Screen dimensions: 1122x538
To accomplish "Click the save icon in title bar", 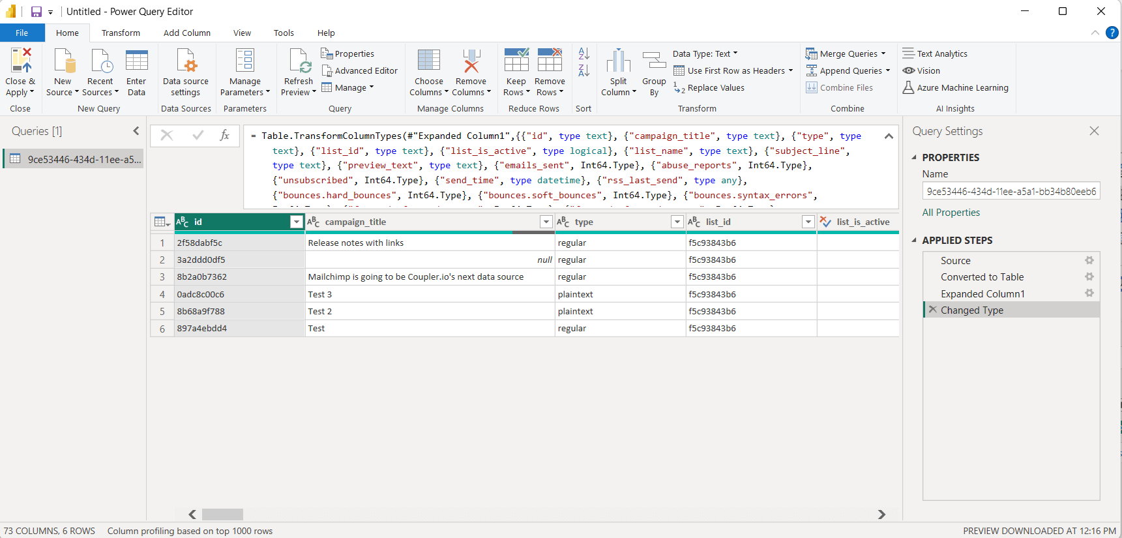I will (37, 12).
